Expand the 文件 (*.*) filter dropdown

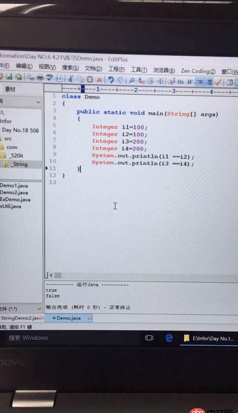click(39, 309)
